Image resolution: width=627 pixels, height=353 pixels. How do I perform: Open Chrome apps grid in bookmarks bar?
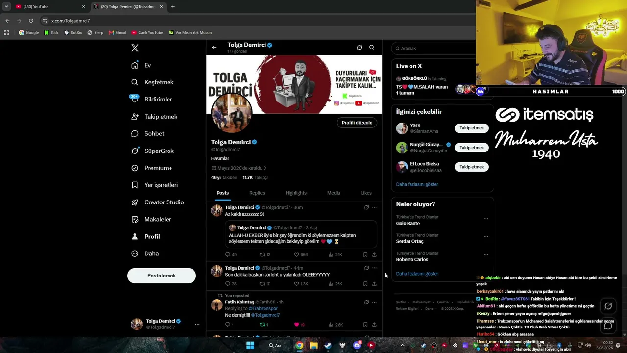[x=6, y=33]
